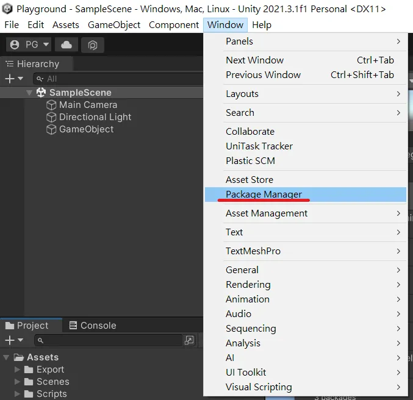413x400 pixels.
Task: Expand the Audio submenu
Action: pos(306,314)
